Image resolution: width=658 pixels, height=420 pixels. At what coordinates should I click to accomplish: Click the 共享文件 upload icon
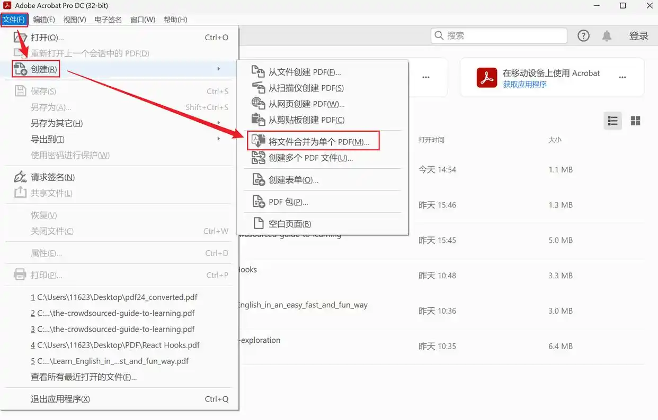coord(20,193)
